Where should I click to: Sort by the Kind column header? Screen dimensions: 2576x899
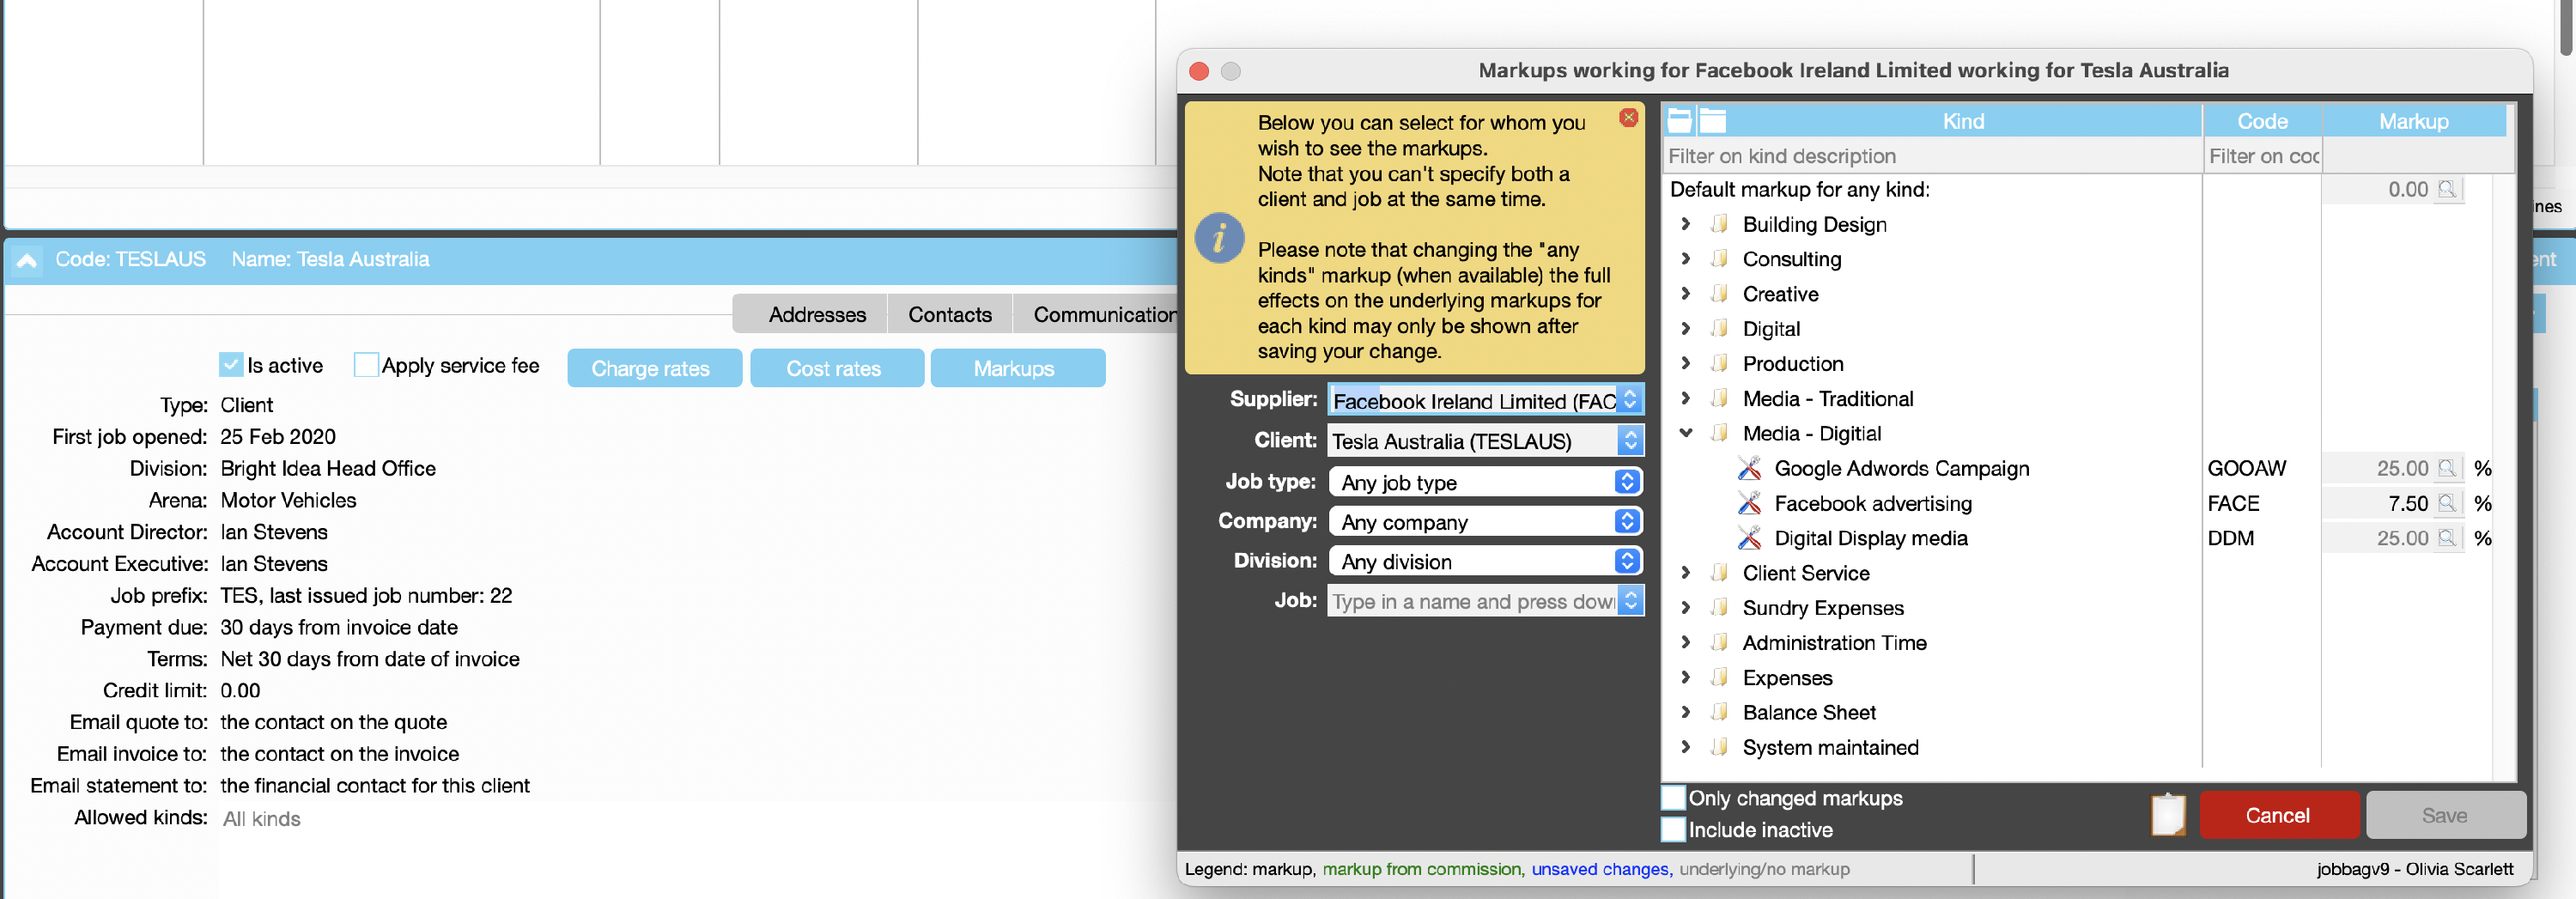coord(1963,121)
